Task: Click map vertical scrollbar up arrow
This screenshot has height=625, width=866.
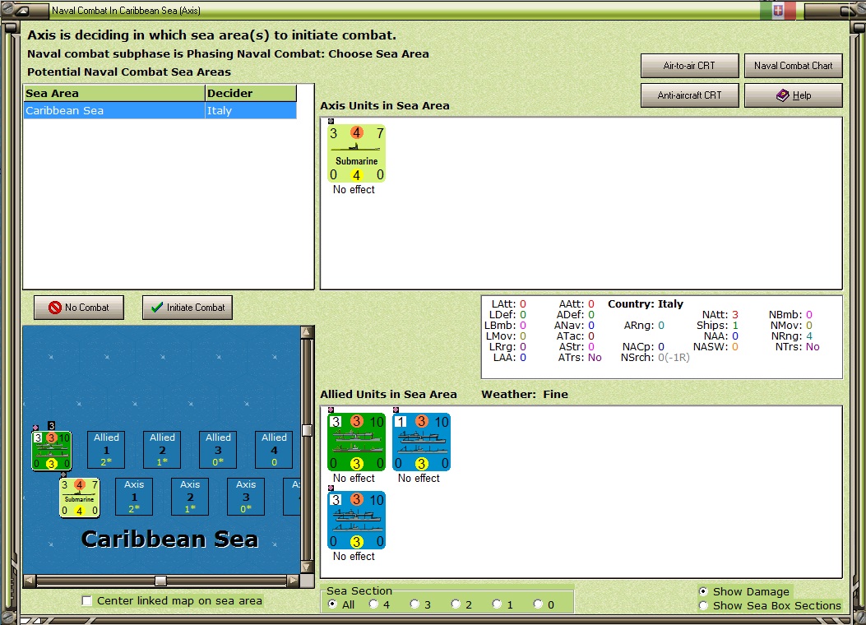Action: (x=307, y=331)
